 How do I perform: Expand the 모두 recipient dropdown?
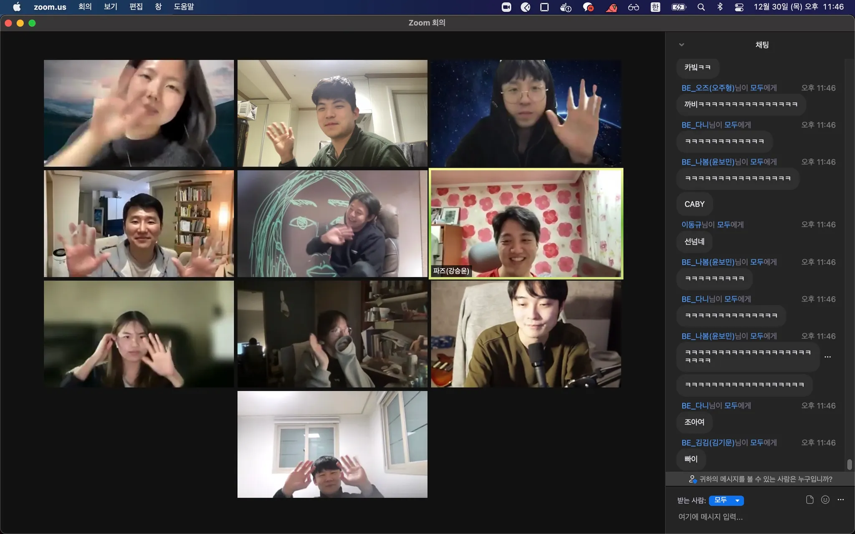pyautogui.click(x=726, y=500)
